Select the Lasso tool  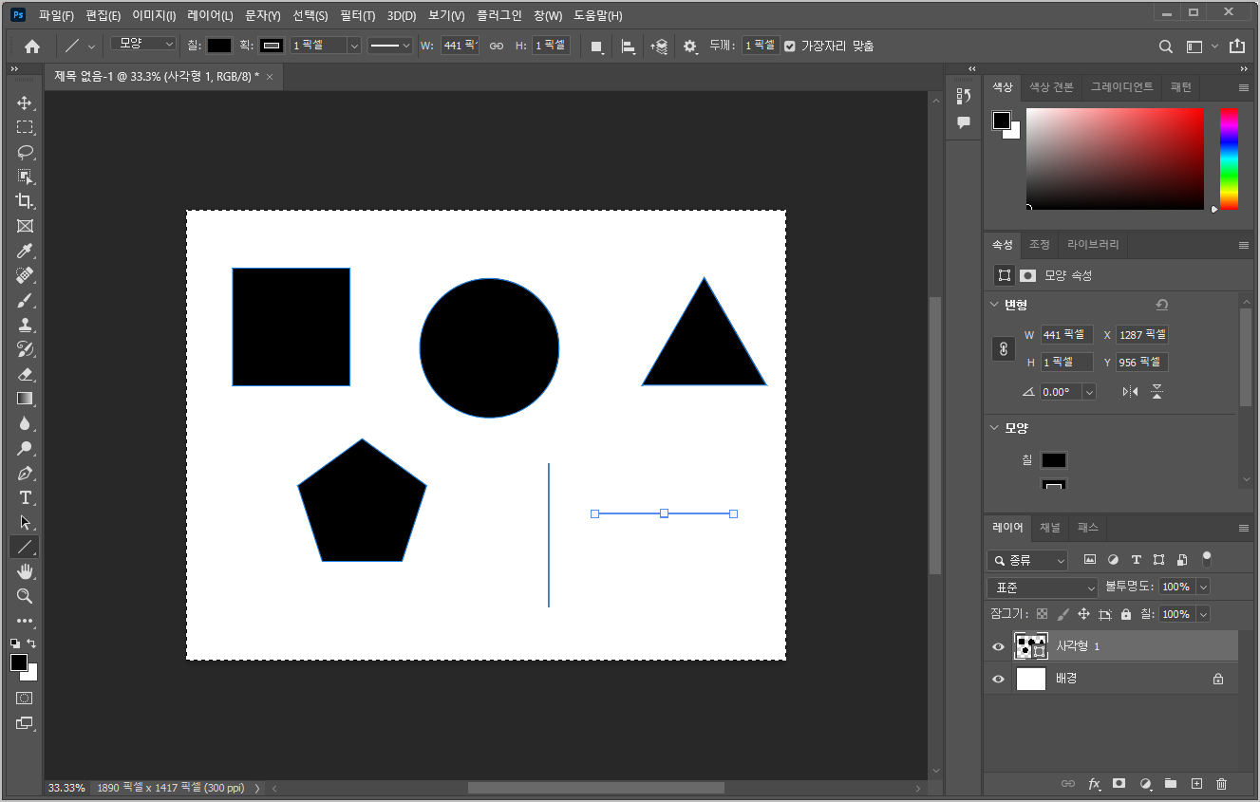tap(25, 152)
